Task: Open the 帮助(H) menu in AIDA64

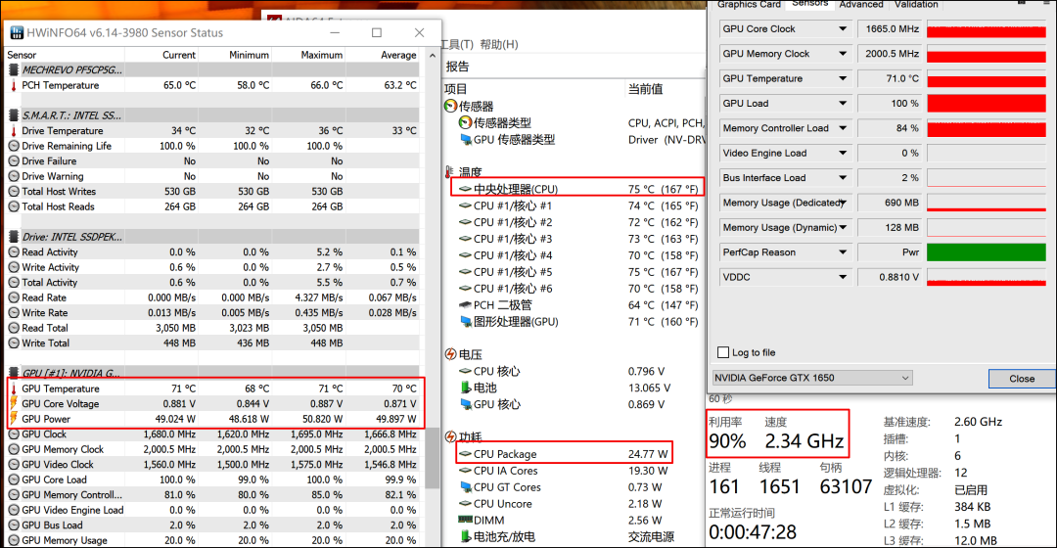Action: pos(499,44)
